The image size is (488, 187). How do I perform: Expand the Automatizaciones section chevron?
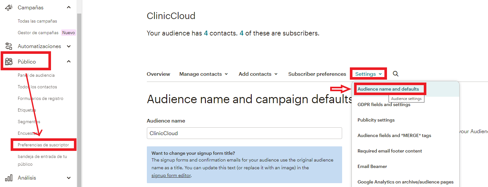(x=68, y=46)
